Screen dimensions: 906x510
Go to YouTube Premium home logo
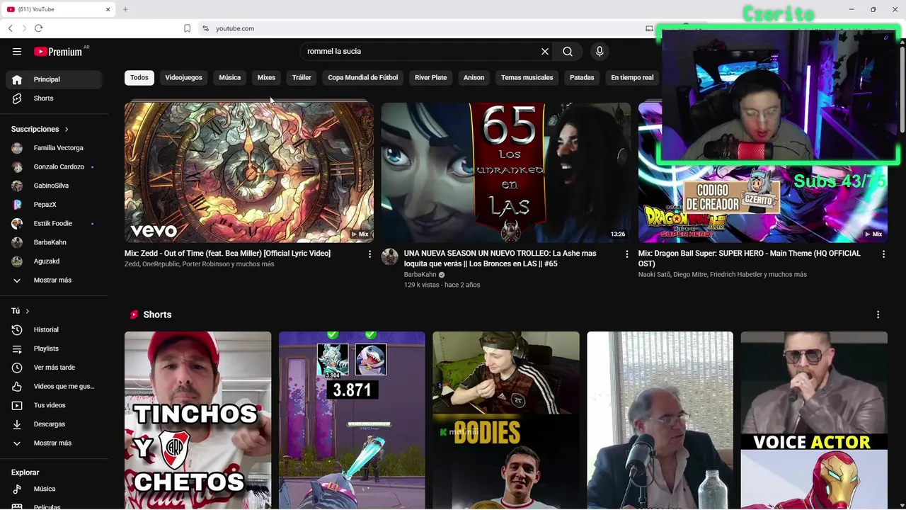(x=60, y=51)
